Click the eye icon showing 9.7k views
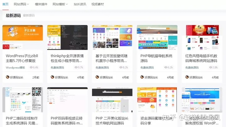The height and width of the screenshot is (127, 226). point(76,68)
